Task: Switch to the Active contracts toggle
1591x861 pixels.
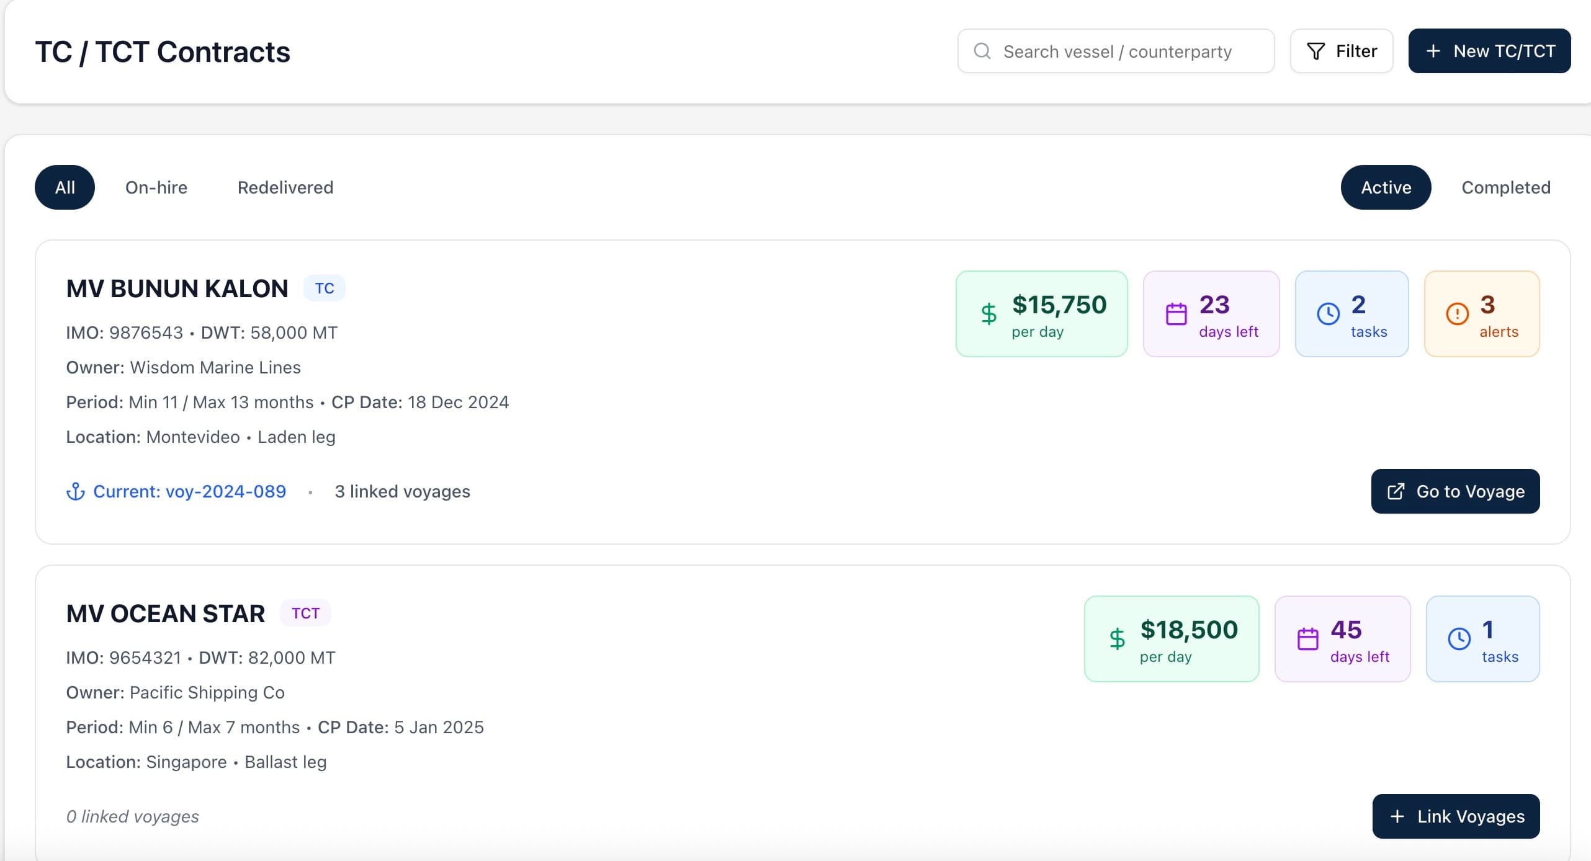Action: [x=1386, y=187]
